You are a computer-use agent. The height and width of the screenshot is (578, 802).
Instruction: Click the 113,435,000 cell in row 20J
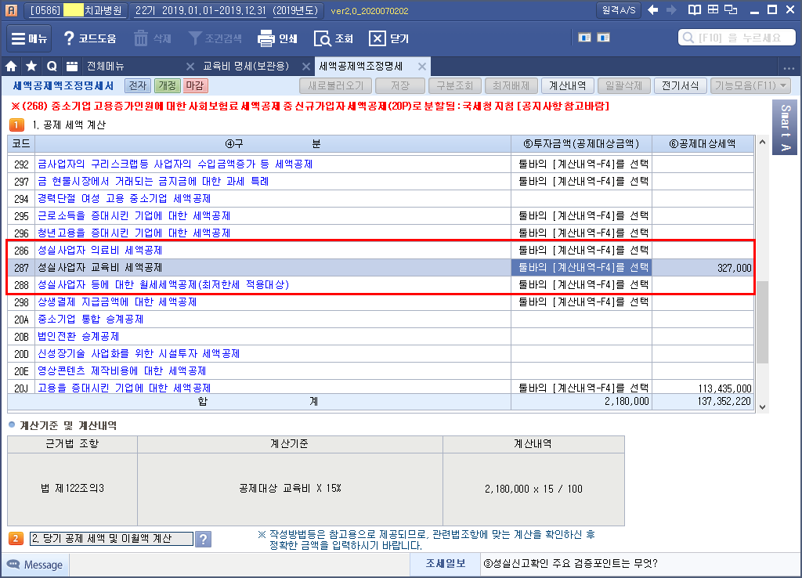pyautogui.click(x=703, y=388)
